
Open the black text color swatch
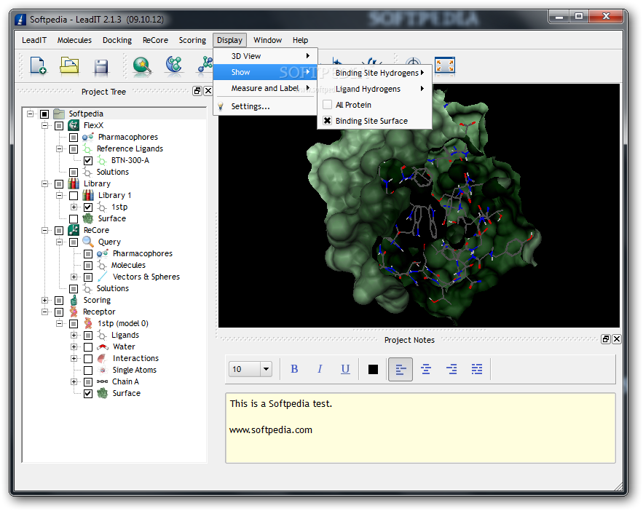[x=373, y=370]
